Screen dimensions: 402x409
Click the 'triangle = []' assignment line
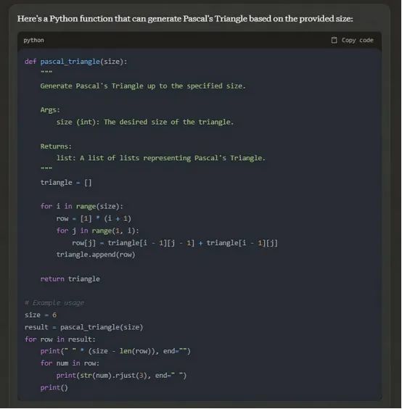coord(66,182)
